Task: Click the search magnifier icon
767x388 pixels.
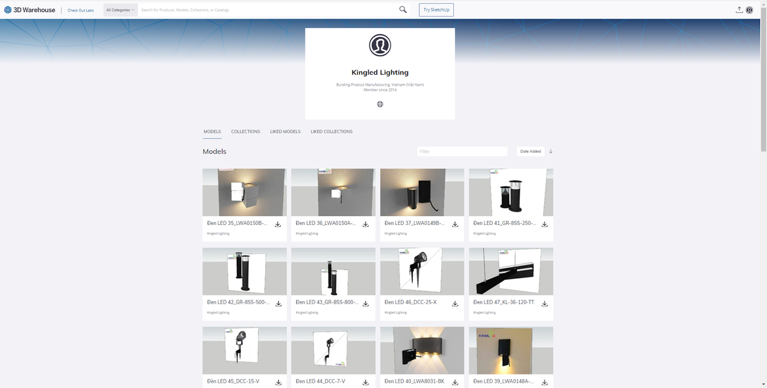Action: [x=403, y=10]
